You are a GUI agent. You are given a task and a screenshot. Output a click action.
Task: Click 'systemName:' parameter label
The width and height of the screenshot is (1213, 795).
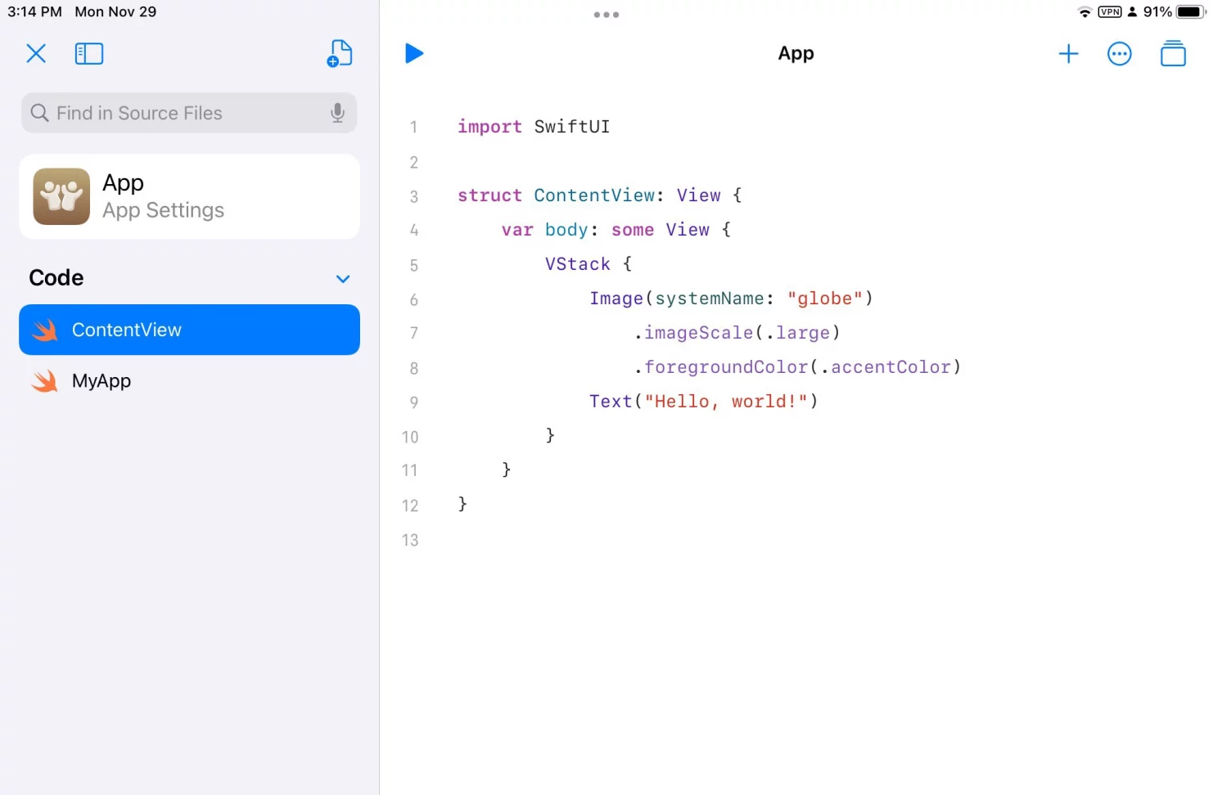715,299
